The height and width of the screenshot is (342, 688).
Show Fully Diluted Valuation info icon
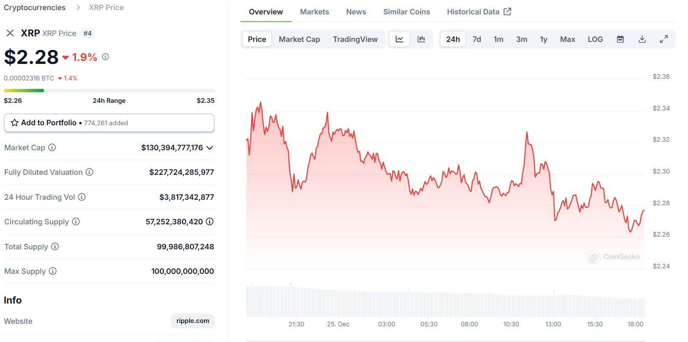point(89,172)
